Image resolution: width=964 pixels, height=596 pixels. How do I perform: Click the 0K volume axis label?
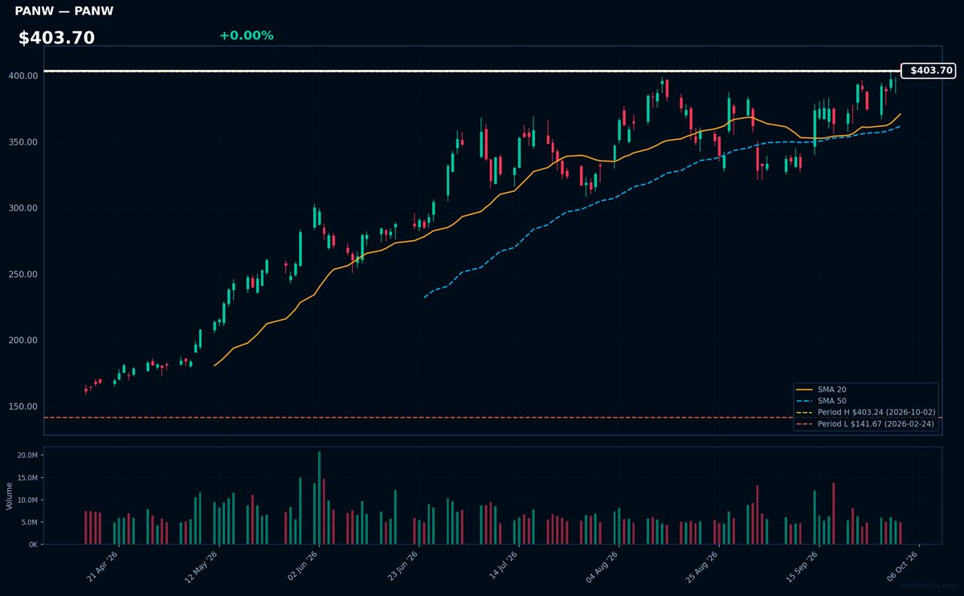pos(33,545)
